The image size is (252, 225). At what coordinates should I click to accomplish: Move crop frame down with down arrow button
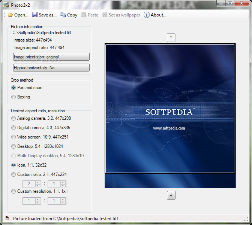coord(171,195)
